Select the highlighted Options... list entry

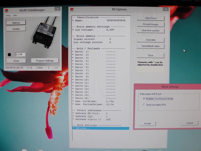coord(100,128)
